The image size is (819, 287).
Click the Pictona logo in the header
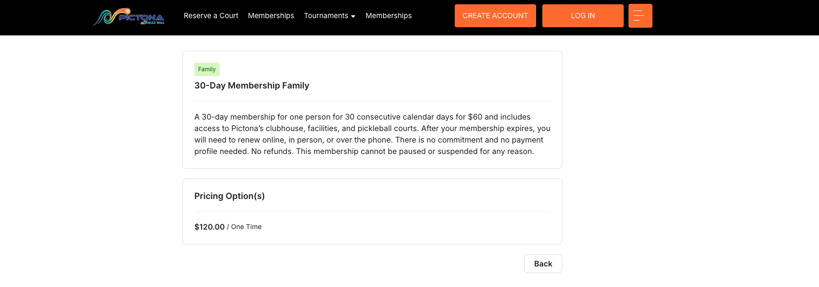coord(128,17)
